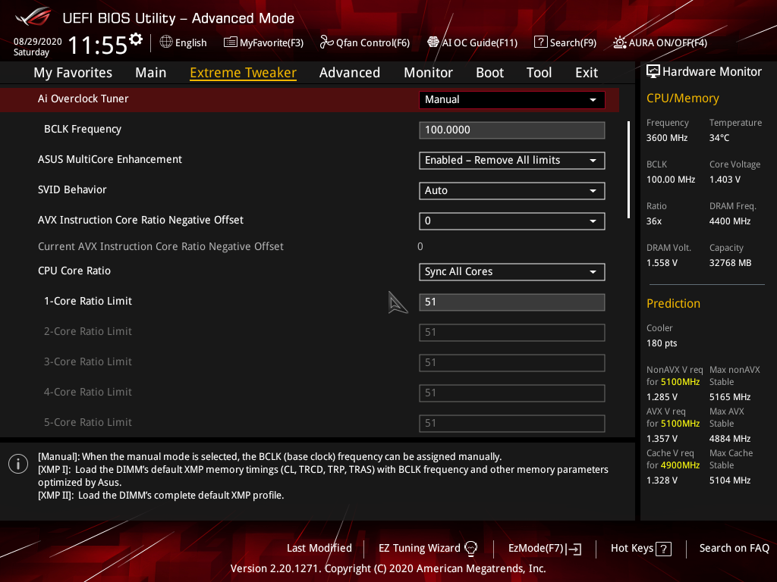Screen dimensions: 777x582
Task: Click the Hardware Monitor display icon
Action: click(653, 71)
